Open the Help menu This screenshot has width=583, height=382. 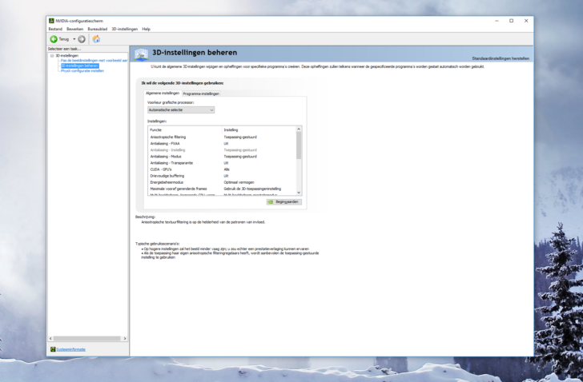pos(146,29)
